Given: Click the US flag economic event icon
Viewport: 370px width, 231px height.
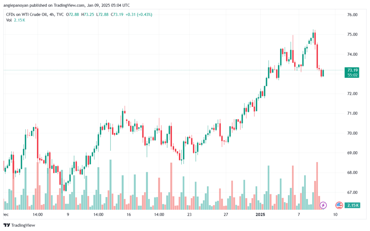Looking at the screenshot, I should click(x=339, y=205).
